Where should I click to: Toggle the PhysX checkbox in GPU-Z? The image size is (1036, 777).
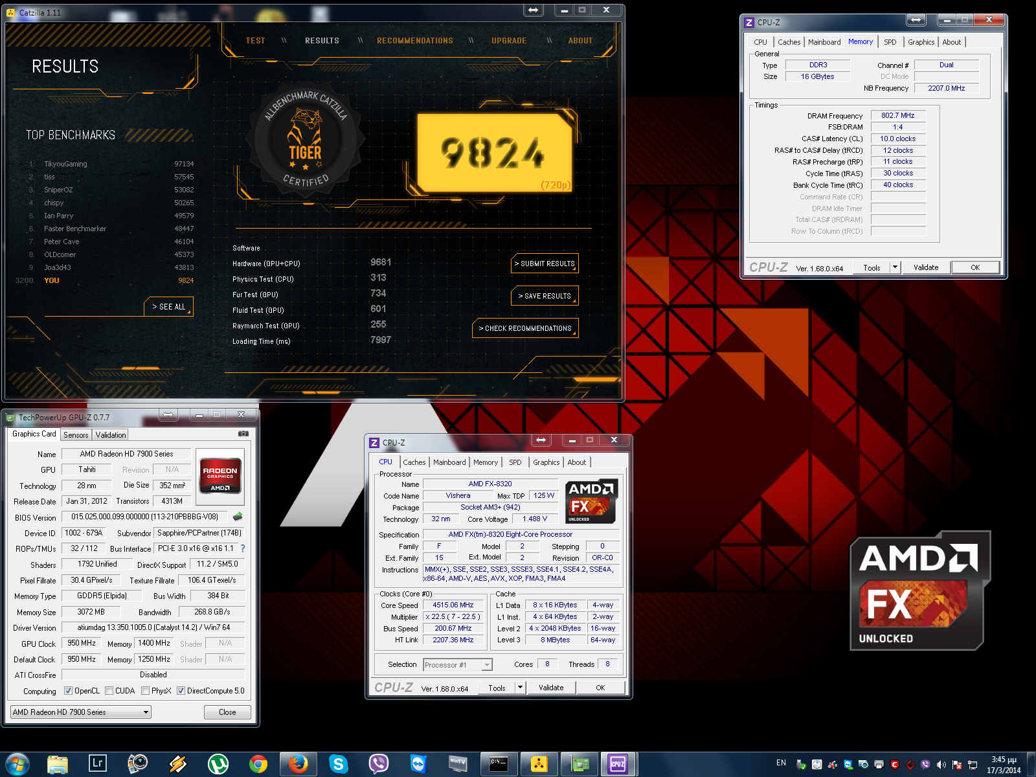(x=145, y=691)
